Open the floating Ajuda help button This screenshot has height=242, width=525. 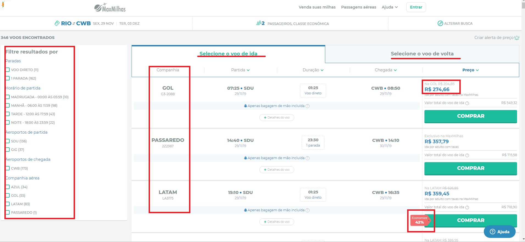tap(499, 232)
